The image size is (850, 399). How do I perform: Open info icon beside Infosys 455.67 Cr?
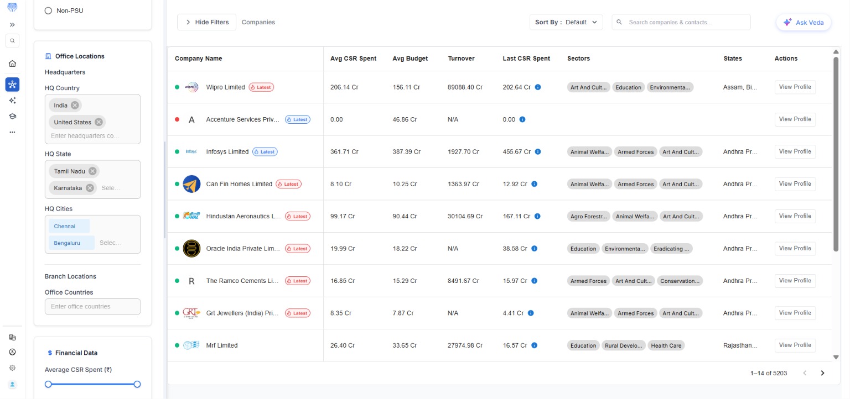pyautogui.click(x=538, y=151)
